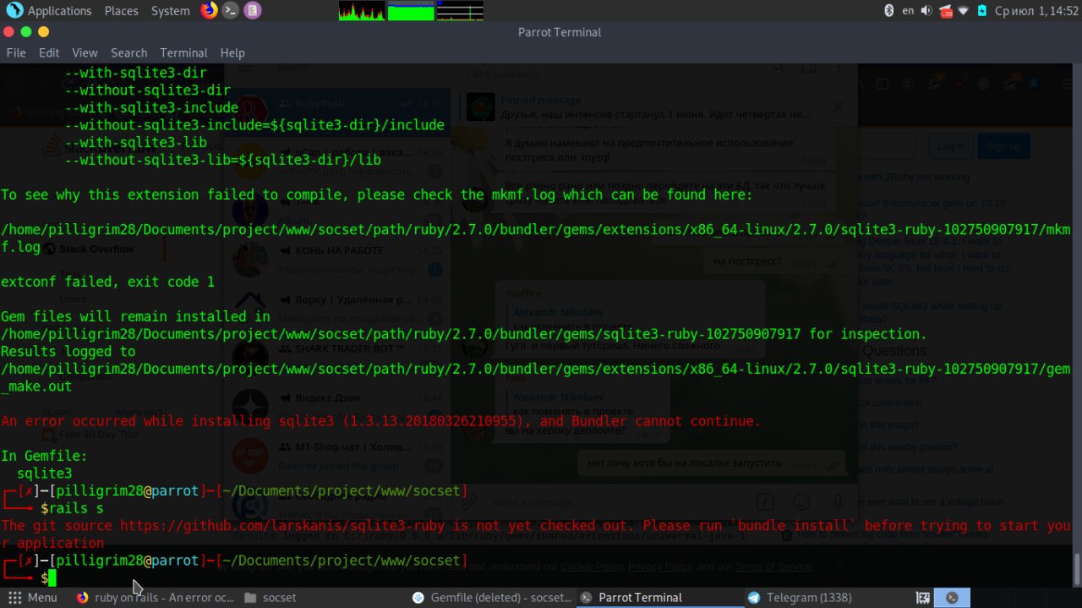
Task: Click the green window button of Parrot Terminal
Action: (x=26, y=31)
